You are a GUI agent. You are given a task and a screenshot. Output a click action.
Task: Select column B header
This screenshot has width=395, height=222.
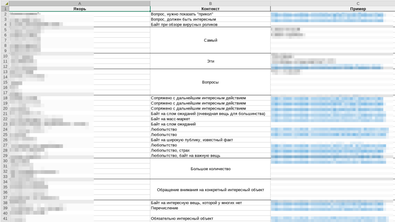(210, 4)
